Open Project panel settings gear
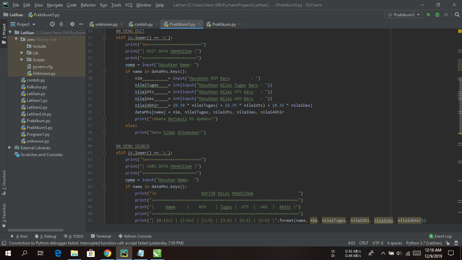Image resolution: width=462 pixels, height=260 pixels. pyautogui.click(x=72, y=24)
